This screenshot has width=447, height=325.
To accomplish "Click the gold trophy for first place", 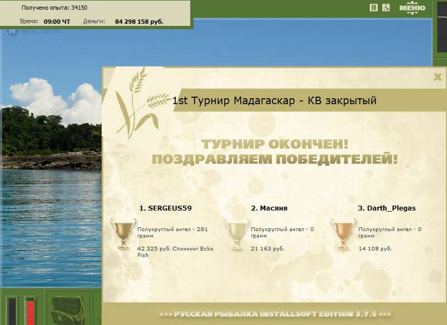I will [123, 234].
